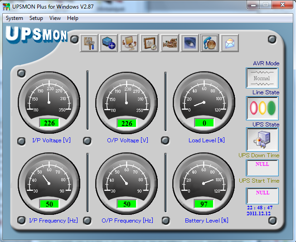Click the AVR Mode label
This screenshot has width=296, height=242.
coord(266,63)
